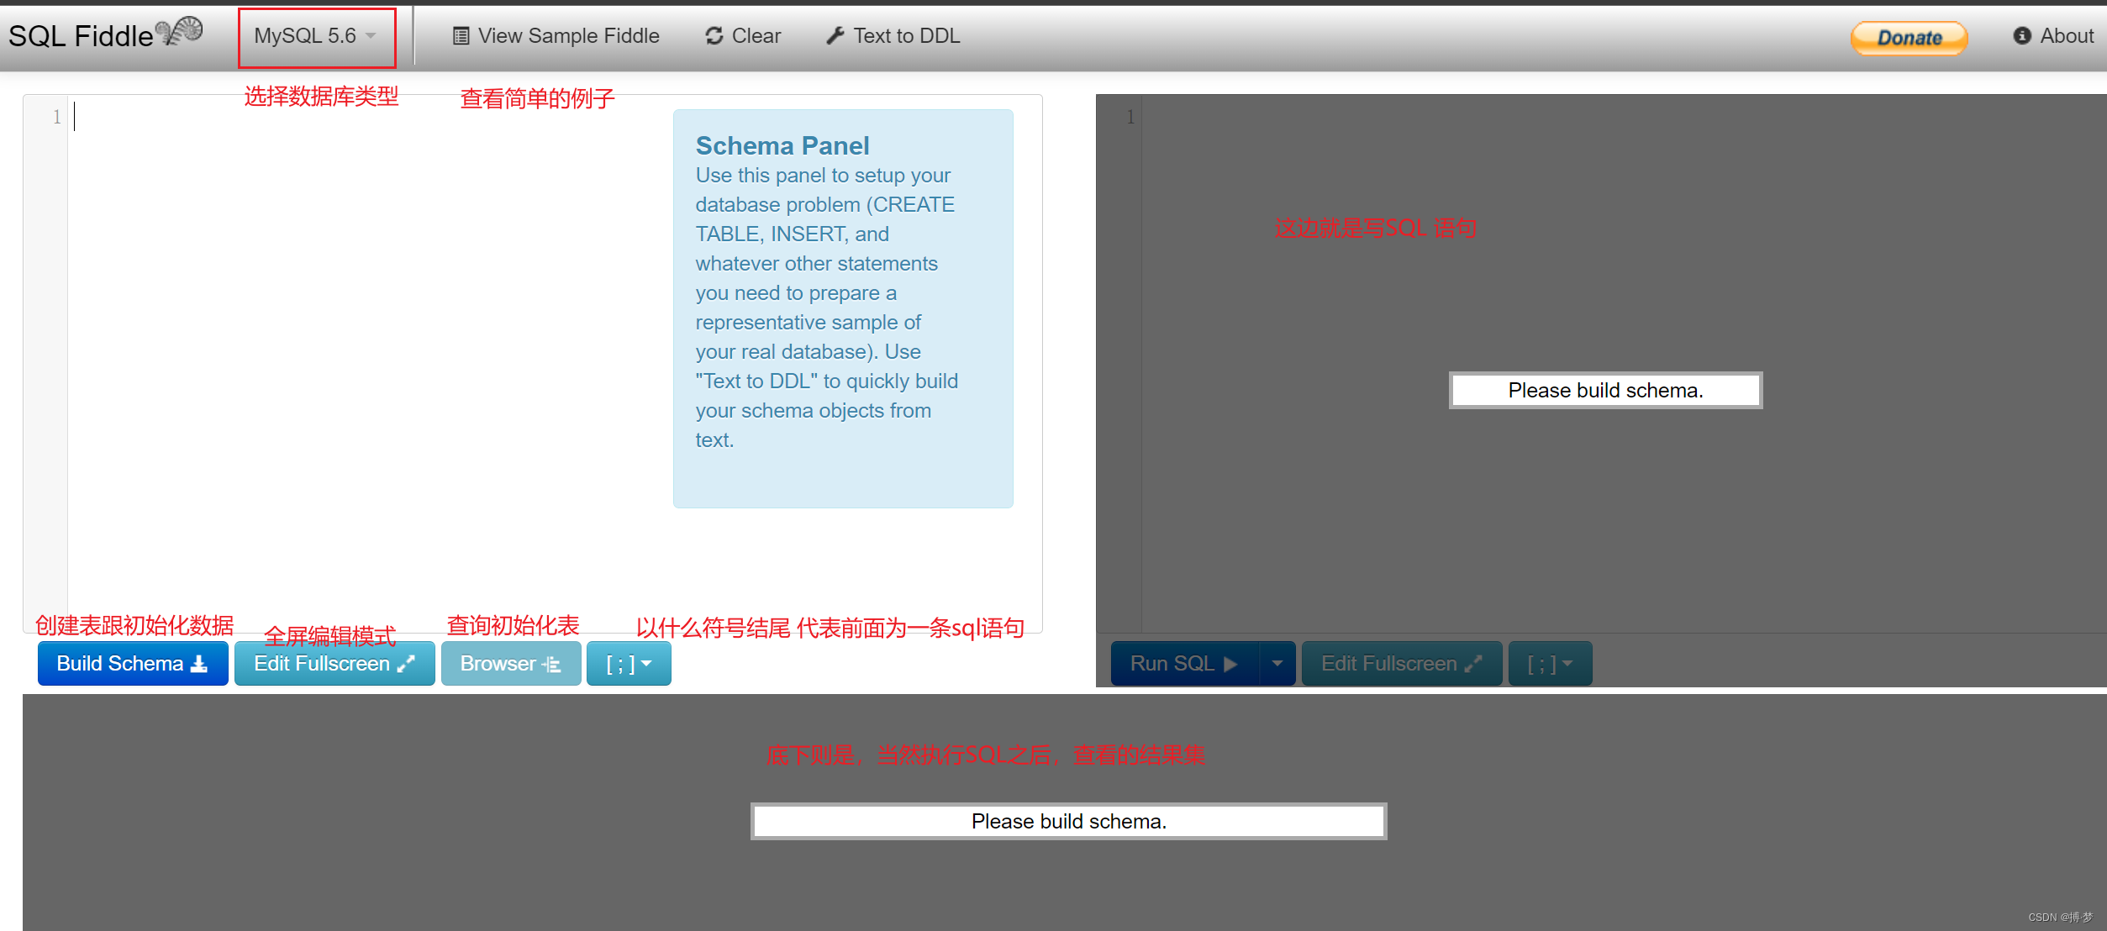Toggle the semicolon delimiter dropdown (left panel)
2107x931 pixels.
(x=626, y=664)
